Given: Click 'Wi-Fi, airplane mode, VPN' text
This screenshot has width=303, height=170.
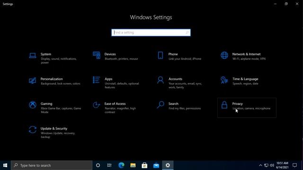Looking at the screenshot, I should tap(249, 59).
